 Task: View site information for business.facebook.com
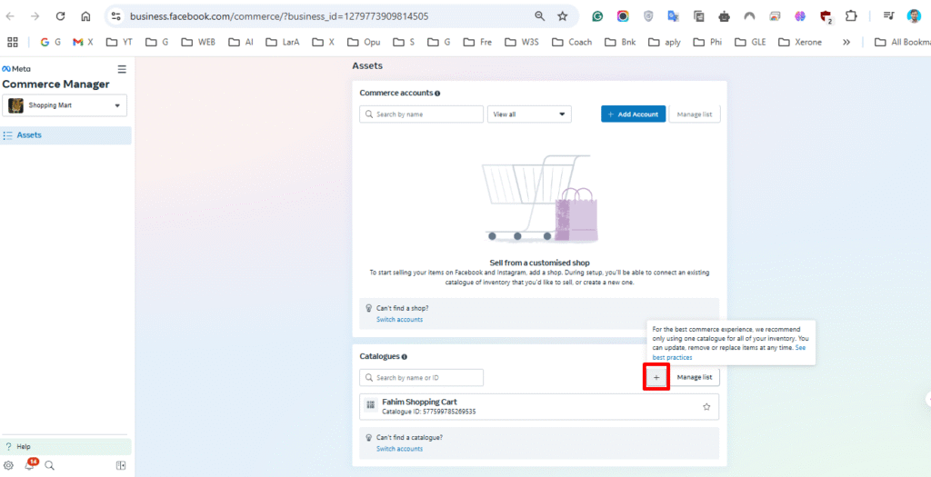[116, 16]
